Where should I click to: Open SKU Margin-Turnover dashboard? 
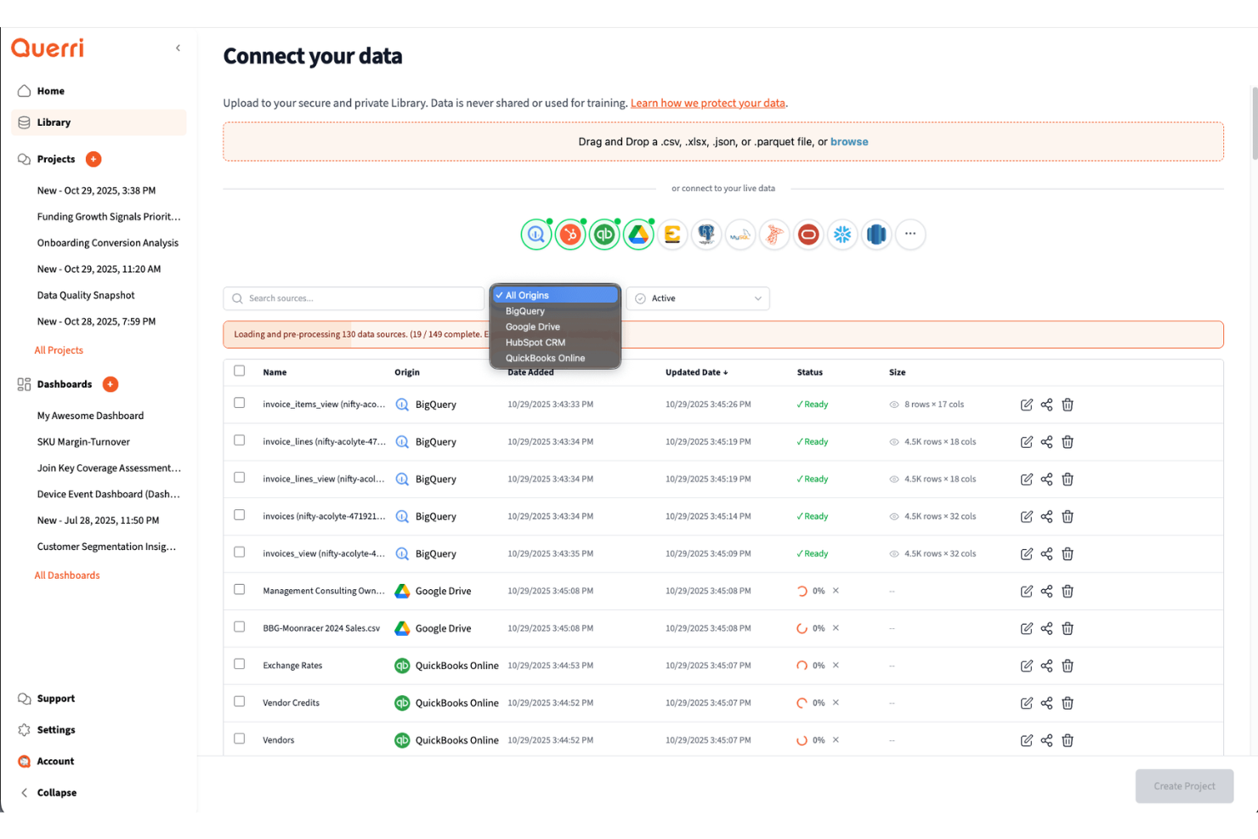(x=83, y=442)
